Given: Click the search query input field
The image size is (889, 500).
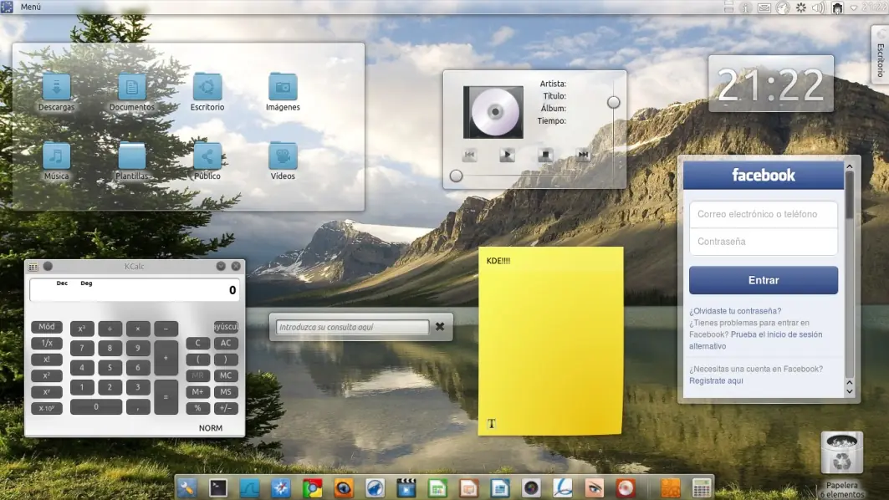Looking at the screenshot, I should click(352, 327).
